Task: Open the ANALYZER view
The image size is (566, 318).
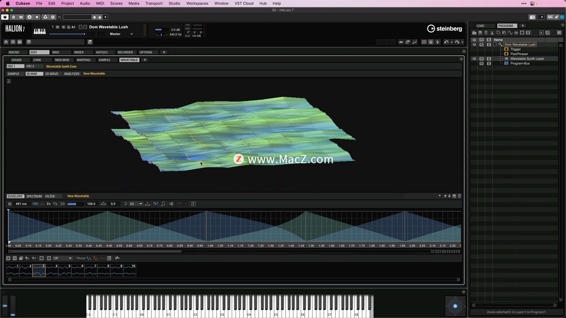Action: 72,74
